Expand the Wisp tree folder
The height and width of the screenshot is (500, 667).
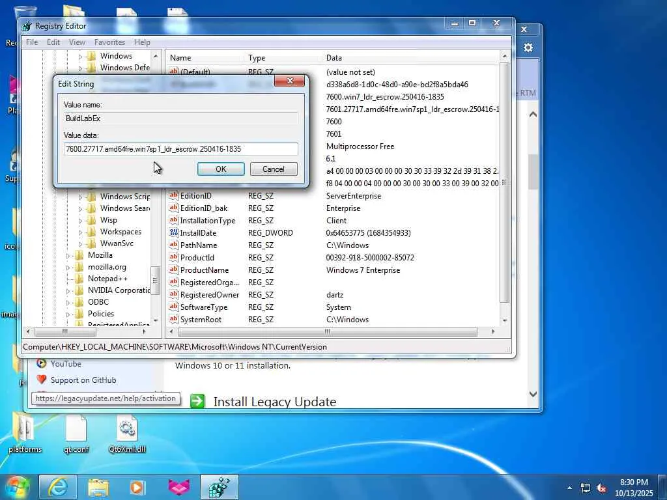click(80, 221)
